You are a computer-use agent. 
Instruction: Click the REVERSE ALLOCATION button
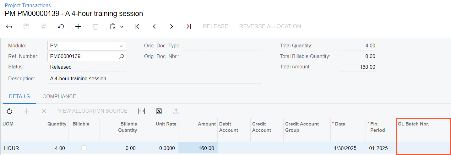(x=270, y=26)
